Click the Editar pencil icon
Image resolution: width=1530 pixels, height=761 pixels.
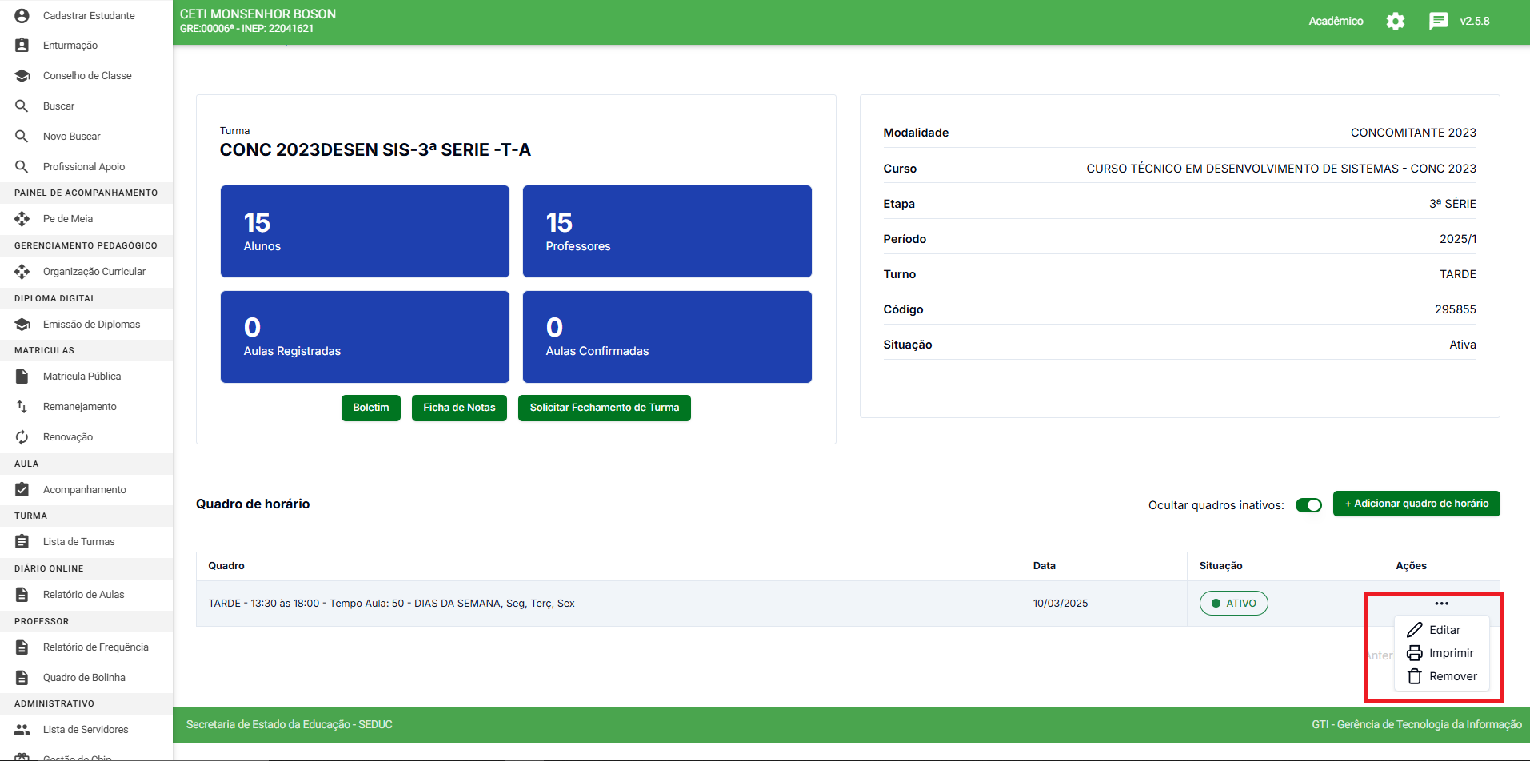tap(1414, 630)
